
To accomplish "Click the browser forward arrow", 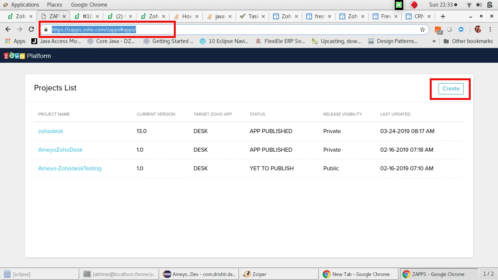I will click(x=20, y=30).
